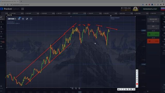Switch to the EUR/NZD asset tab
The image size is (165, 93).
pyautogui.click(x=48, y=13)
